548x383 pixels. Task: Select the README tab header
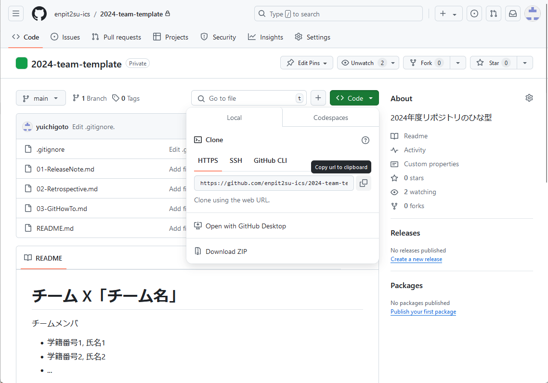point(43,258)
